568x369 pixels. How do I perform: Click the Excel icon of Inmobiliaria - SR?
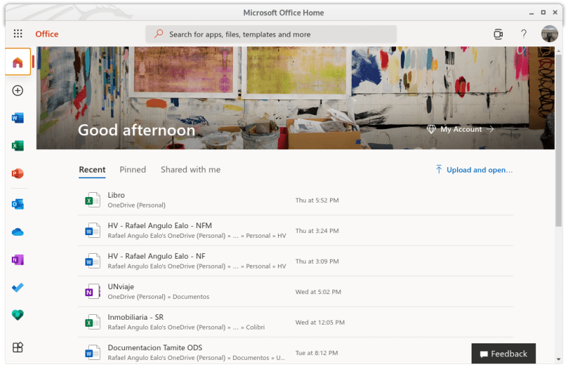pos(92,322)
